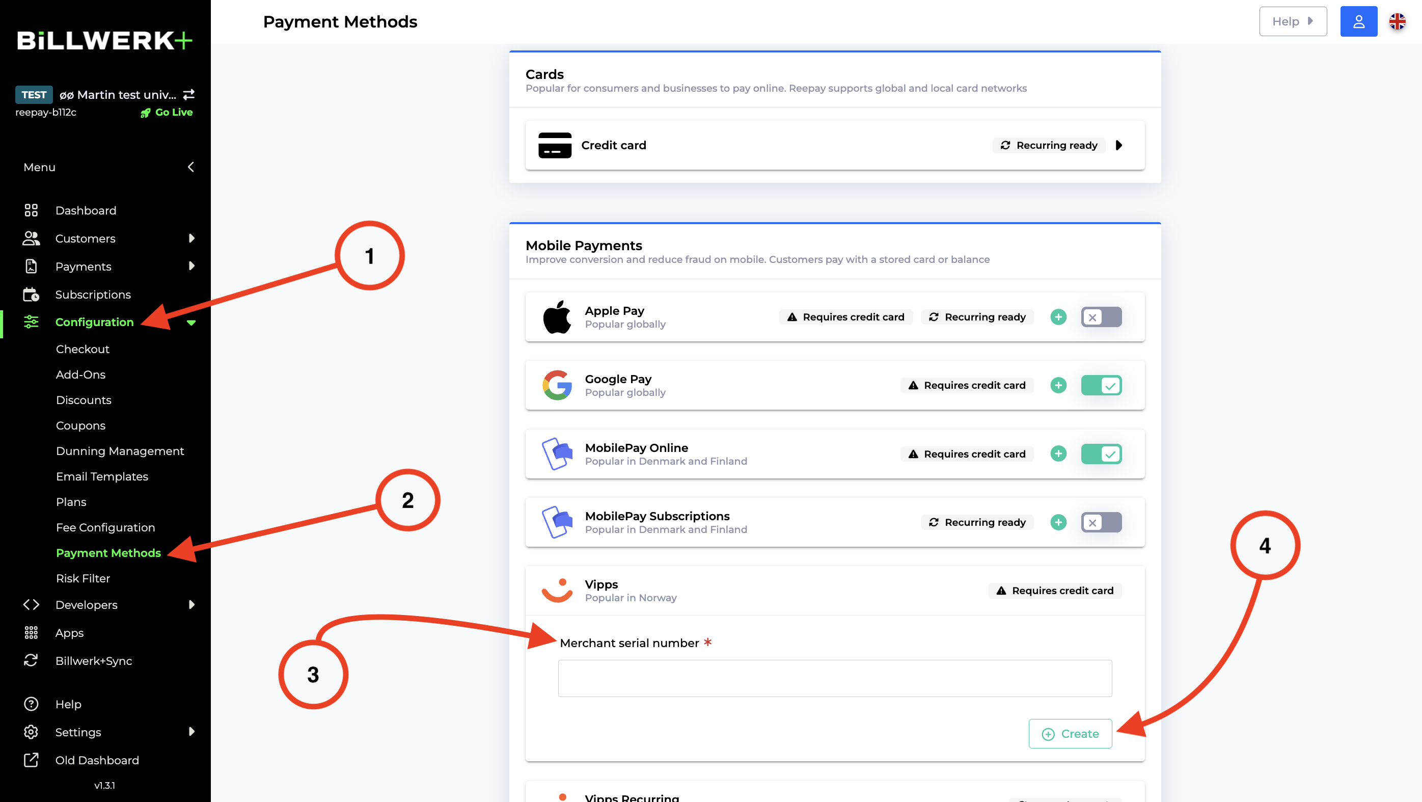Open Add-Ons configuration page

[x=80, y=375]
